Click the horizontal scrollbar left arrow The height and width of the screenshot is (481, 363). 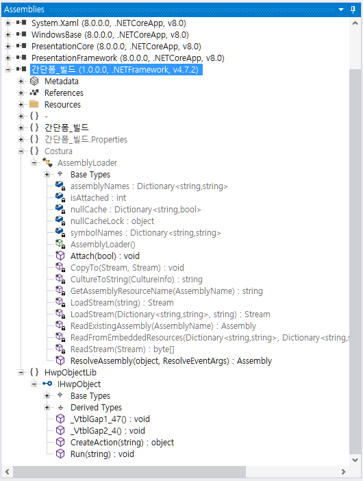click(x=8, y=471)
